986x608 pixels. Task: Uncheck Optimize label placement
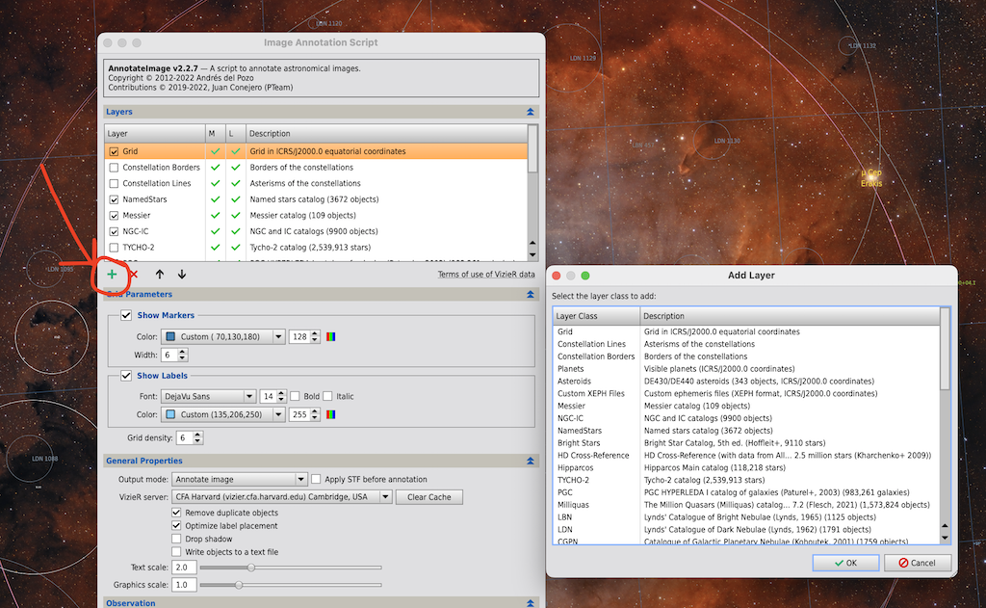177,526
